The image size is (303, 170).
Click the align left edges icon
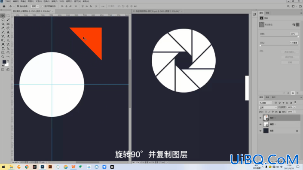click(62, 6)
